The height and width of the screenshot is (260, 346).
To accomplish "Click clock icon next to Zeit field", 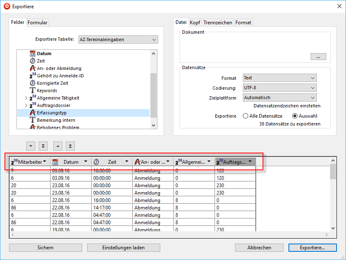I will [33, 61].
